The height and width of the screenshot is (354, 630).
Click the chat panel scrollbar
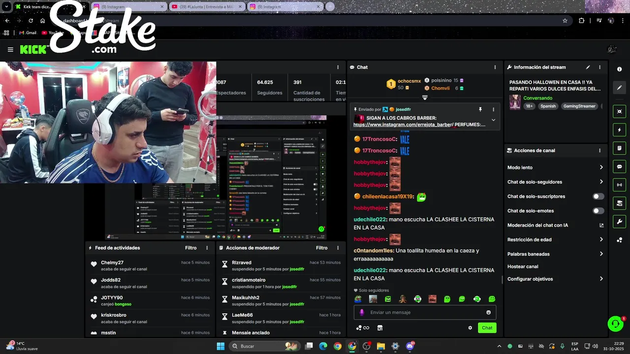502,280
